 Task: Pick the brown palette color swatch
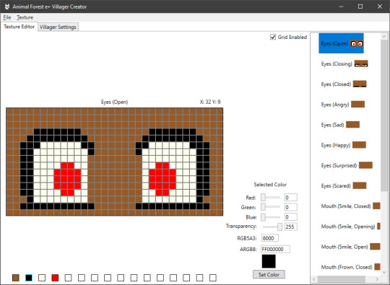[x=16, y=278]
